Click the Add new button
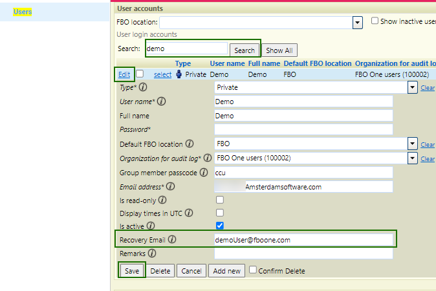 tap(226, 271)
